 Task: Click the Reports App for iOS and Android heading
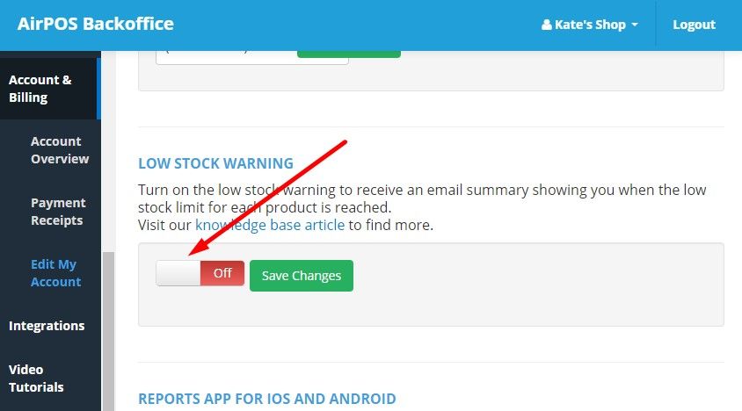pyautogui.click(x=267, y=399)
